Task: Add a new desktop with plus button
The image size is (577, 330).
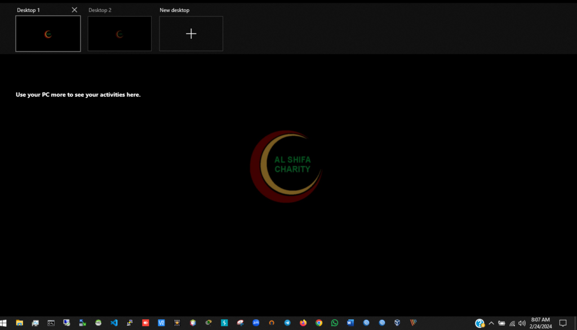Action: click(x=191, y=34)
